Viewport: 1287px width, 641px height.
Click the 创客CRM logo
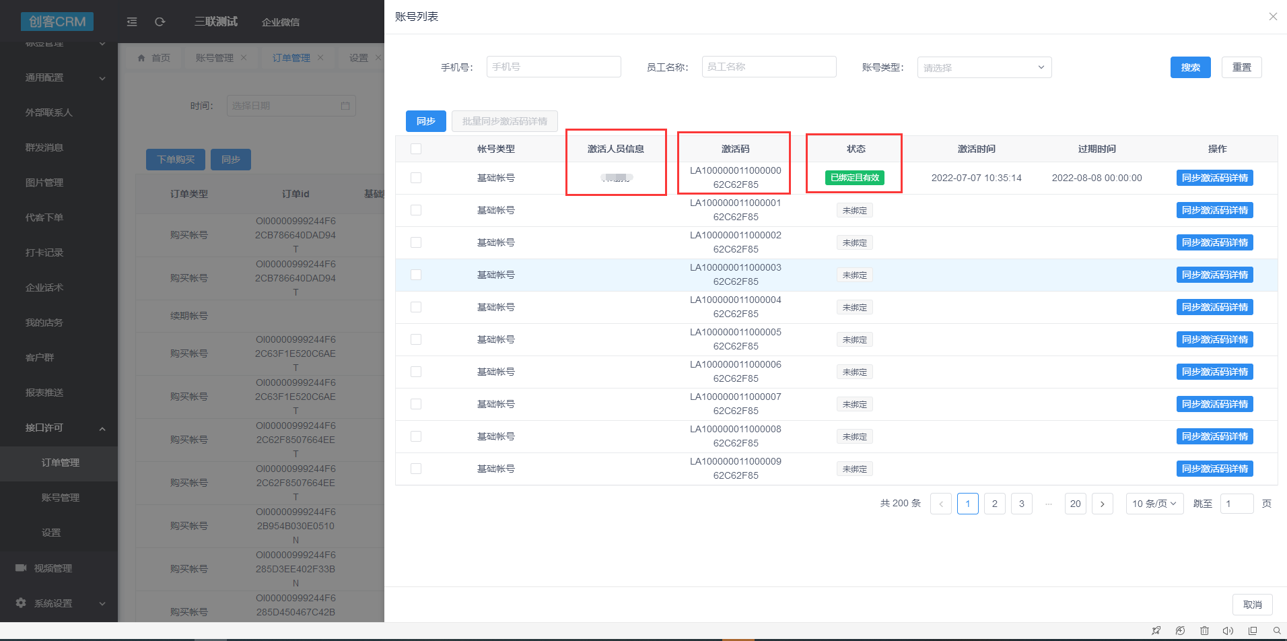pyautogui.click(x=57, y=22)
